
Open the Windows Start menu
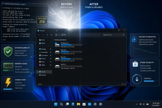56,104
